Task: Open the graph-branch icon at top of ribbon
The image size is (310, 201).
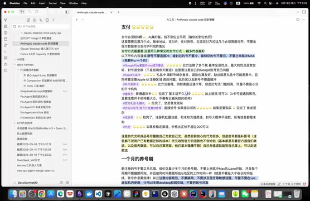Action: pyautogui.click(x=6, y=20)
